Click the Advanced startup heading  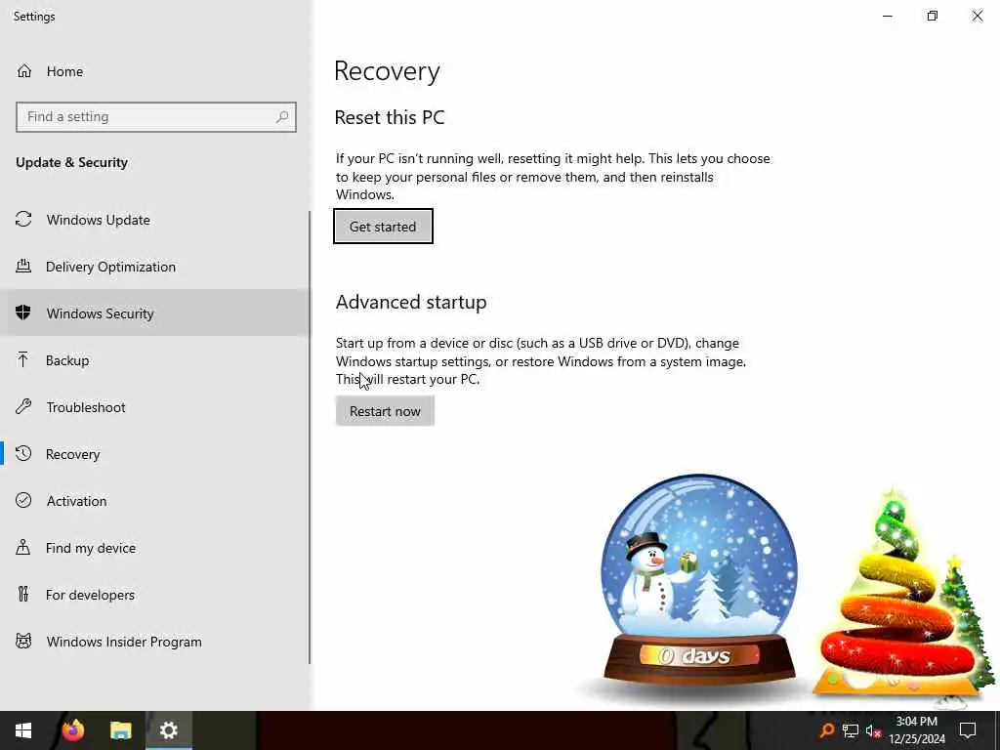[x=411, y=302]
